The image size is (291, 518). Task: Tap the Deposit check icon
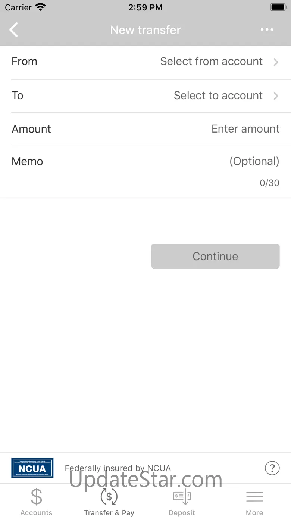click(x=182, y=497)
